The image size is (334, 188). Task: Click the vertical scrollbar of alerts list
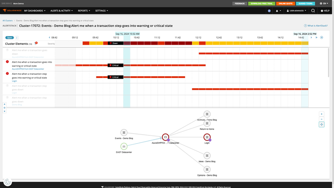328,63
